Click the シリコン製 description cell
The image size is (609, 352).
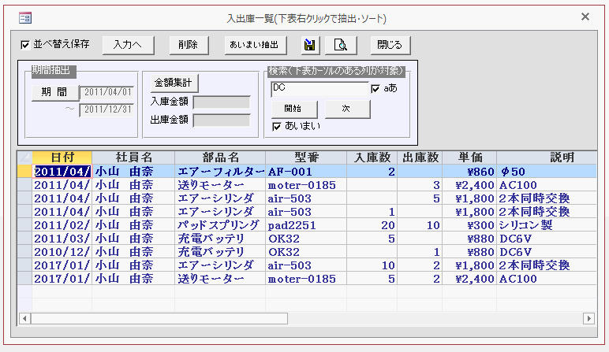point(547,225)
